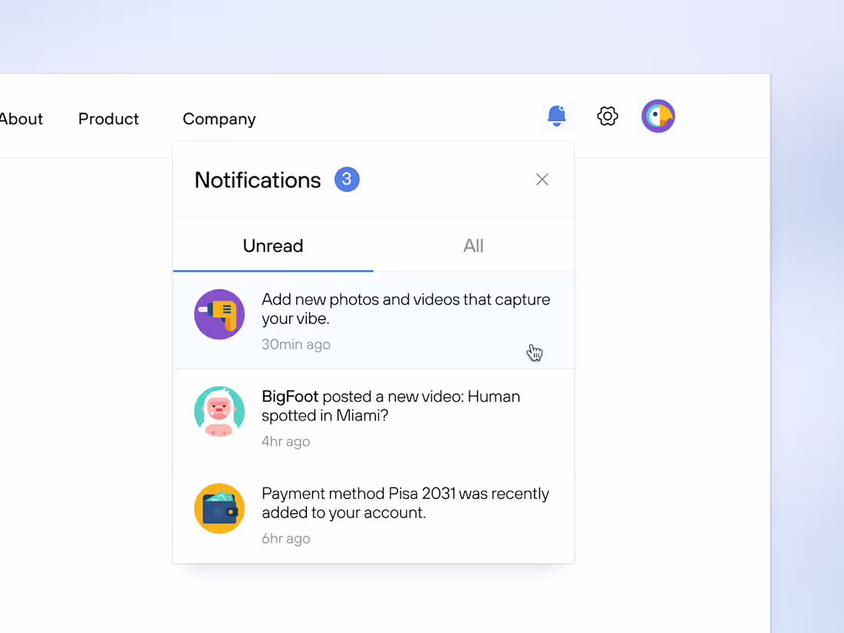Click the wallet payment notification icon
This screenshot has height=633, width=844.
[x=219, y=508]
